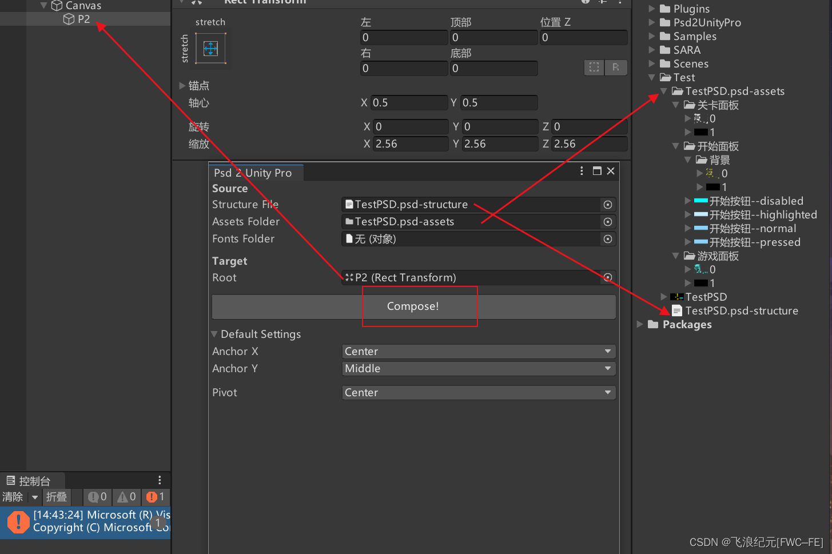Select the 开始按钮--disabled sprite

click(x=756, y=201)
